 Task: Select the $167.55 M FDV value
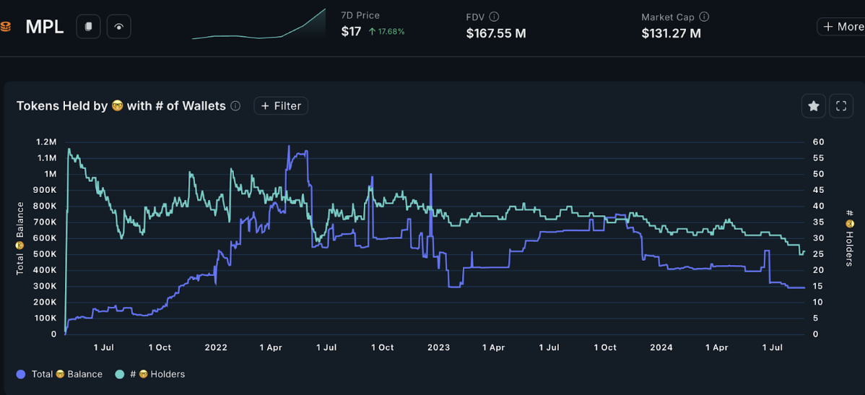pos(495,33)
